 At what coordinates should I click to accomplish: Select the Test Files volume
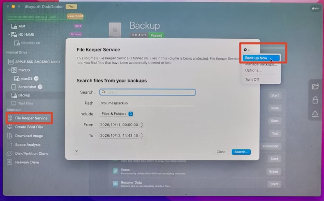tap(26, 103)
